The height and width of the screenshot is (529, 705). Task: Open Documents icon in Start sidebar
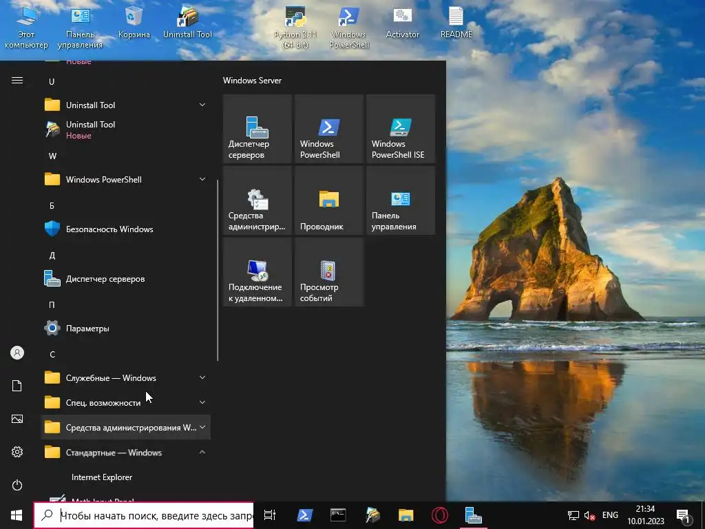pos(17,386)
